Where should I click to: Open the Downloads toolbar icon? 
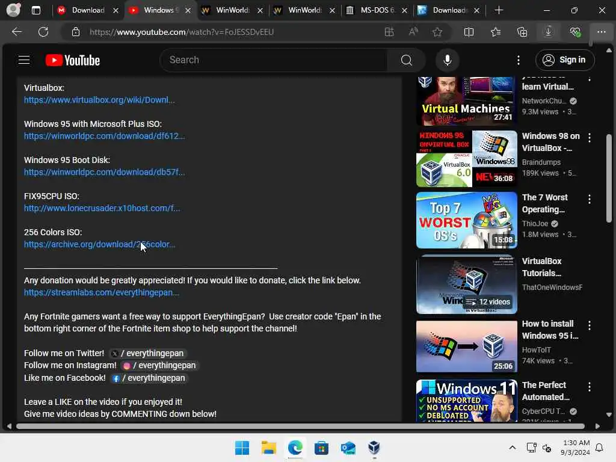(x=549, y=32)
